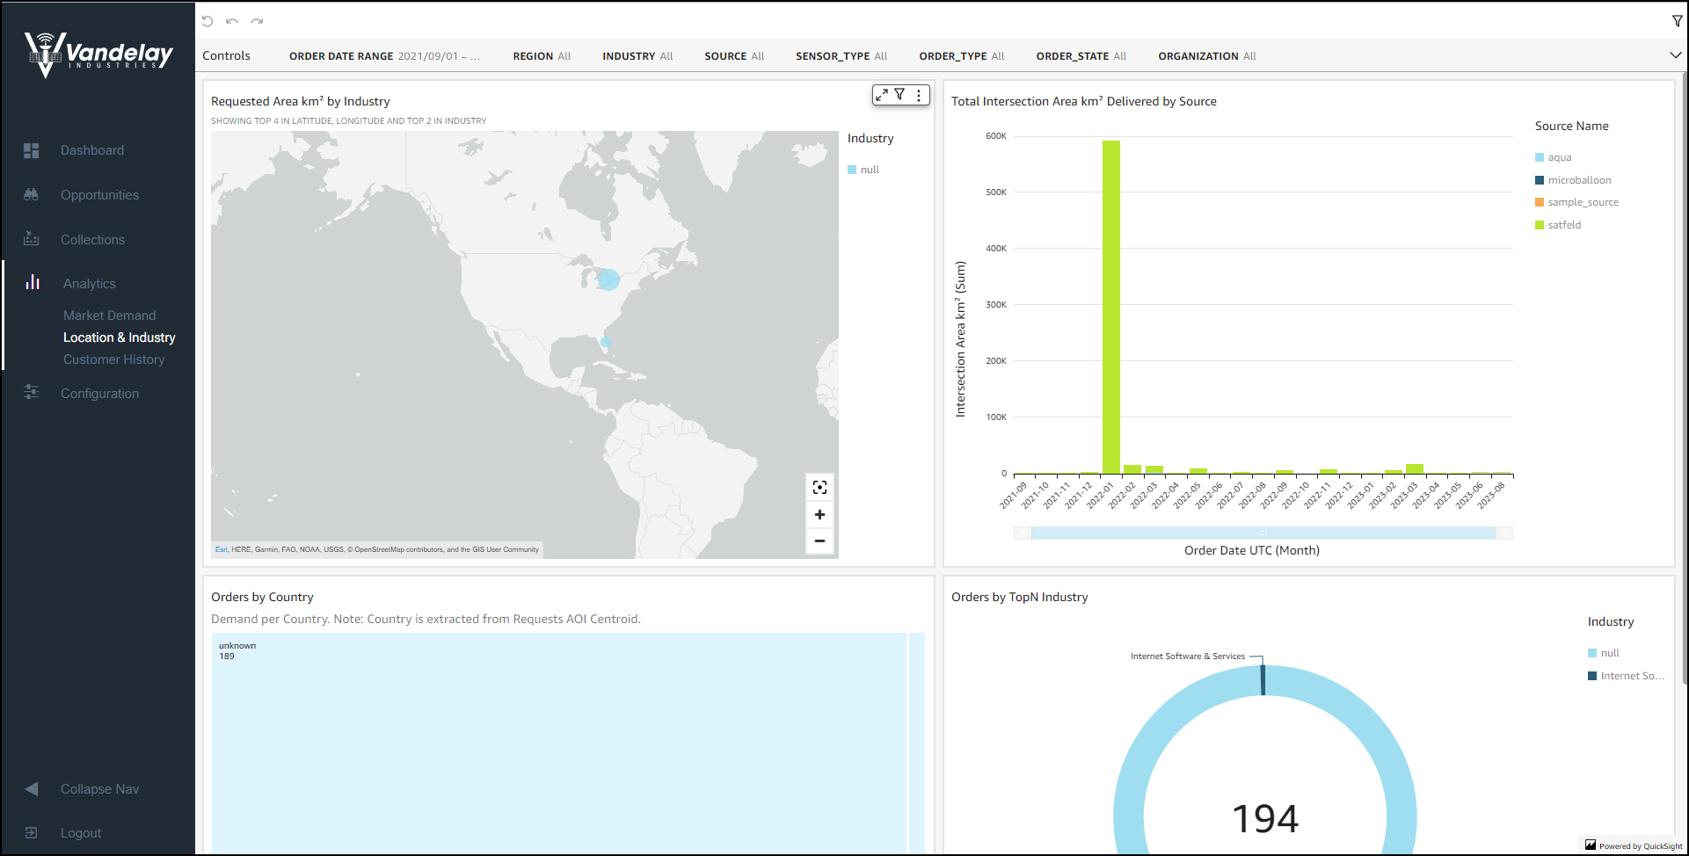Open the Collections section

point(92,240)
